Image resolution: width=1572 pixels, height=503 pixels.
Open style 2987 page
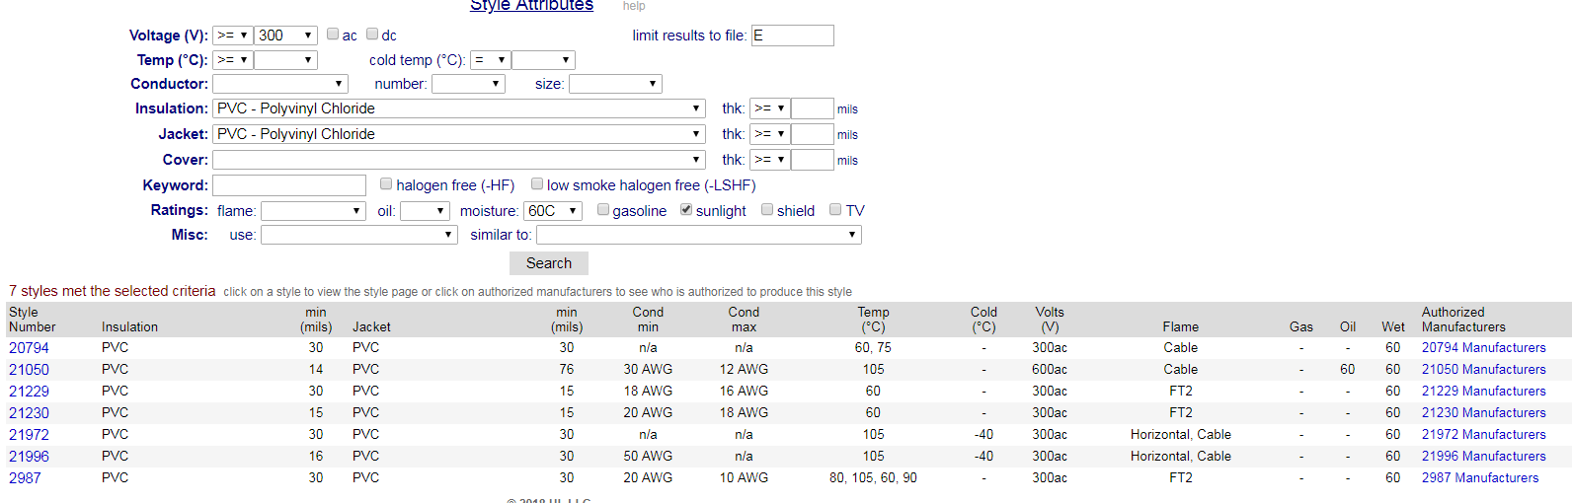point(25,478)
